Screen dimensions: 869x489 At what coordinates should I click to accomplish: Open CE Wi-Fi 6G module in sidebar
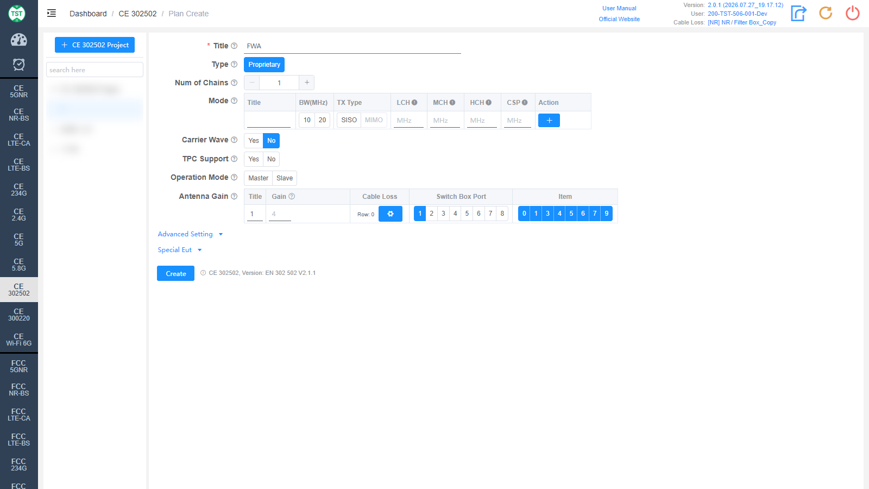click(19, 340)
